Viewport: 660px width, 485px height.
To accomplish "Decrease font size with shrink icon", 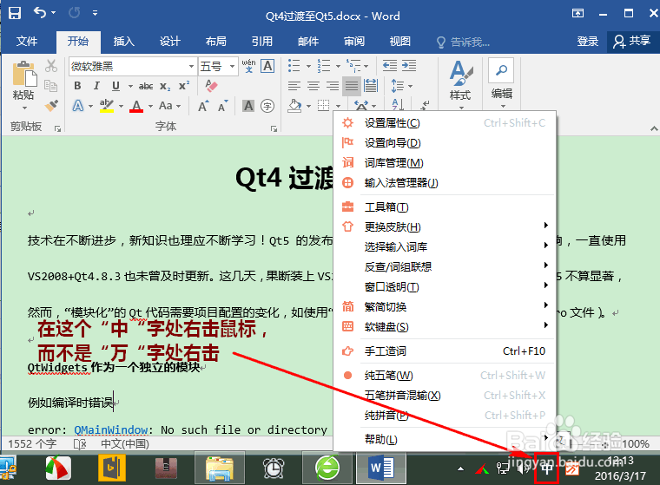I will [x=222, y=106].
